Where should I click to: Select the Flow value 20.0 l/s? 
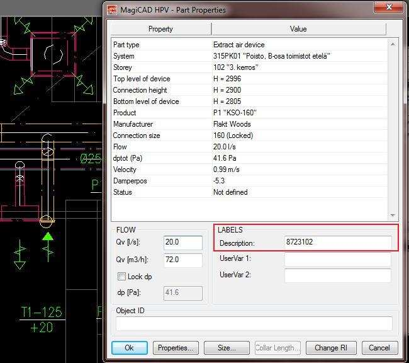[225, 147]
